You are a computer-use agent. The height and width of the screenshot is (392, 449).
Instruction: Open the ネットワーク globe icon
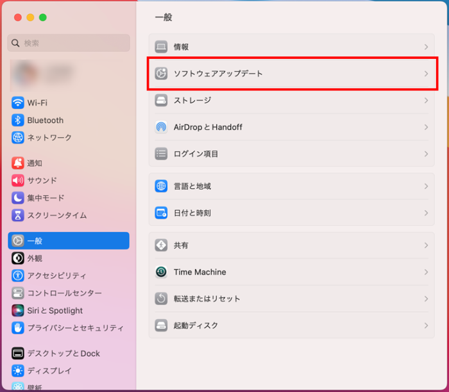pos(18,138)
